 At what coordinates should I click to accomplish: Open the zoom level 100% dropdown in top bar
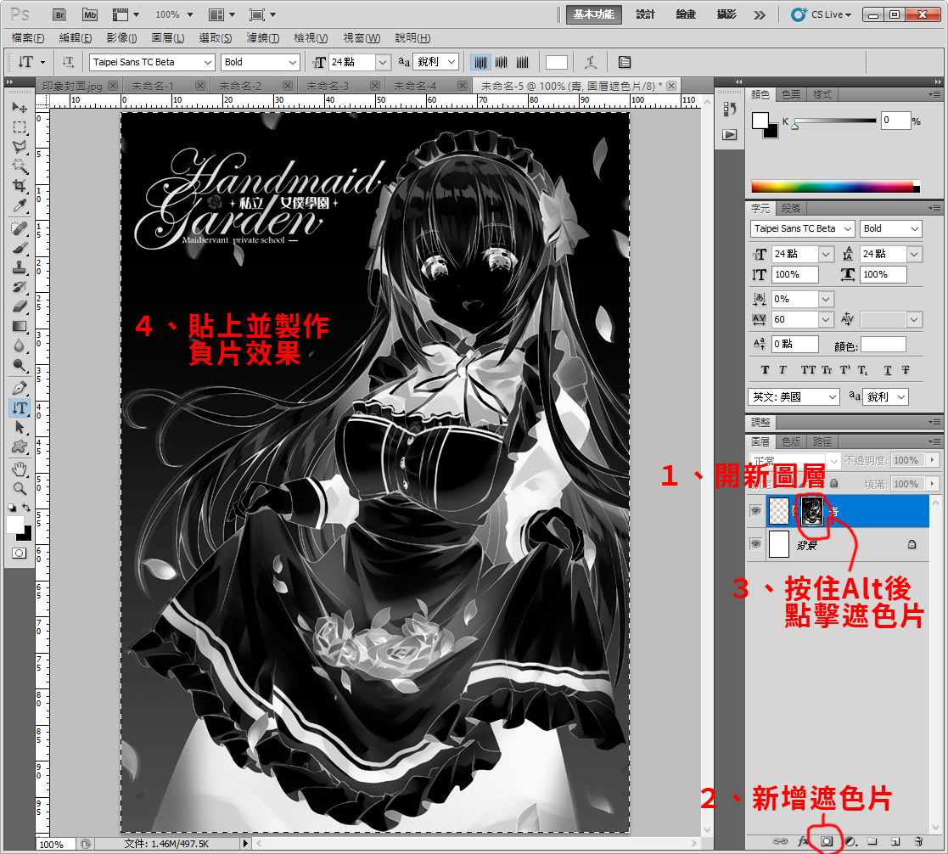[190, 14]
